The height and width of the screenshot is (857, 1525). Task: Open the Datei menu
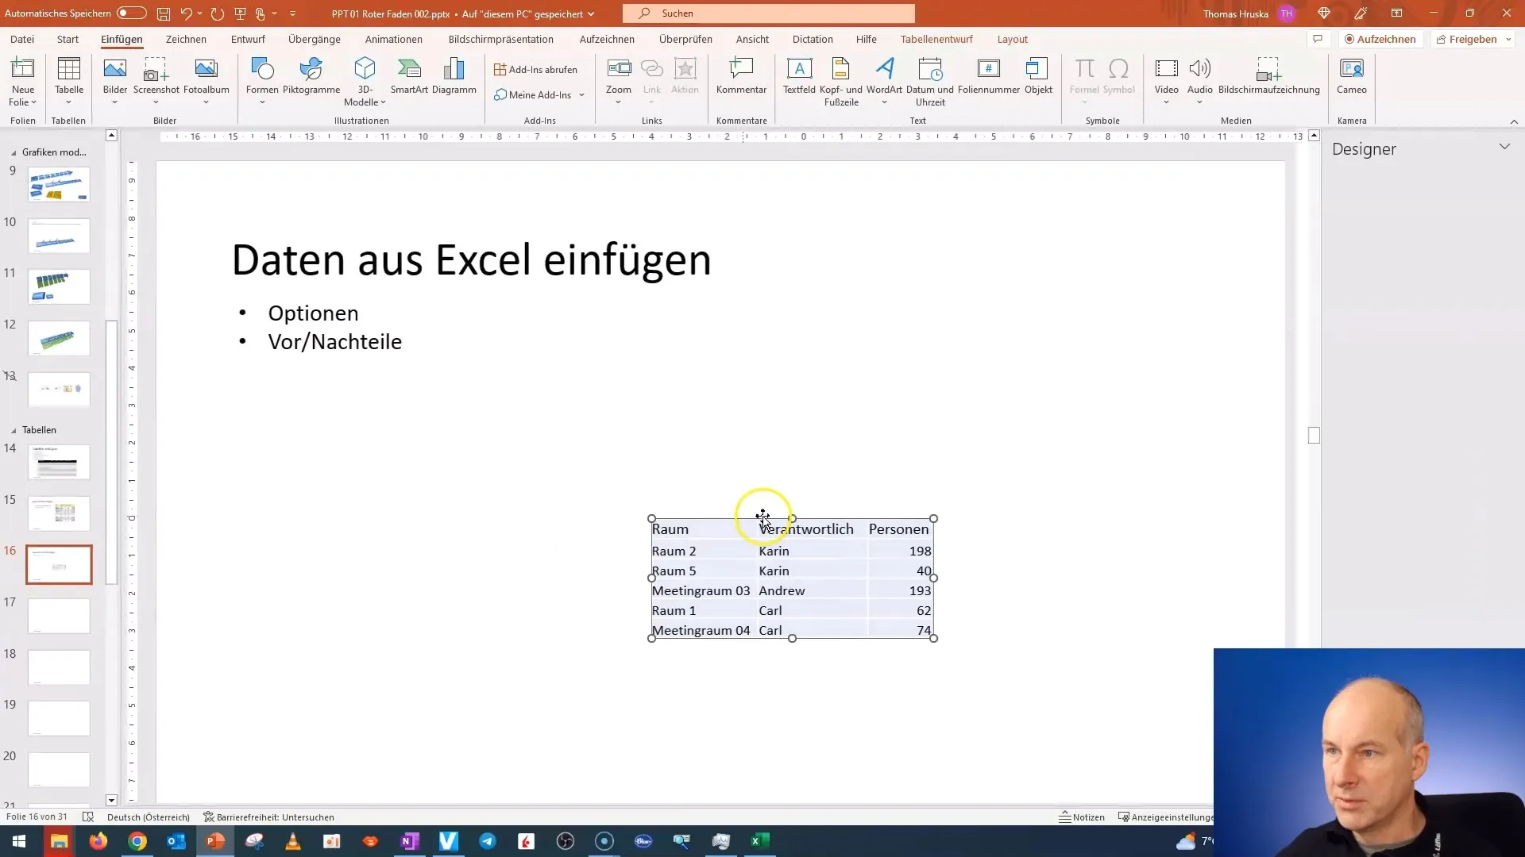(x=22, y=39)
